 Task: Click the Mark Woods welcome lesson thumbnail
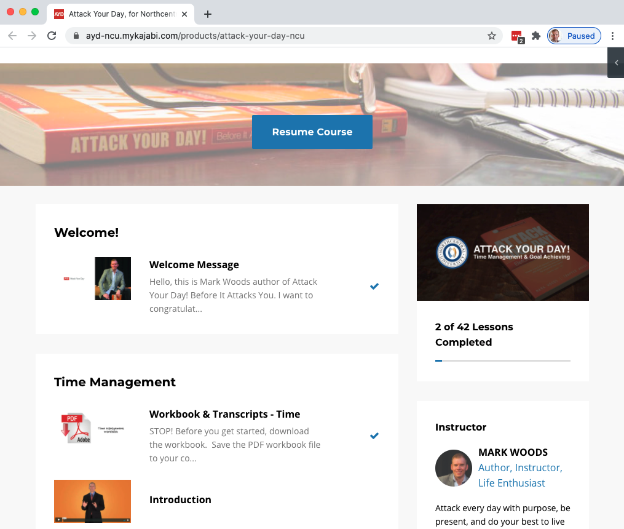113,279
